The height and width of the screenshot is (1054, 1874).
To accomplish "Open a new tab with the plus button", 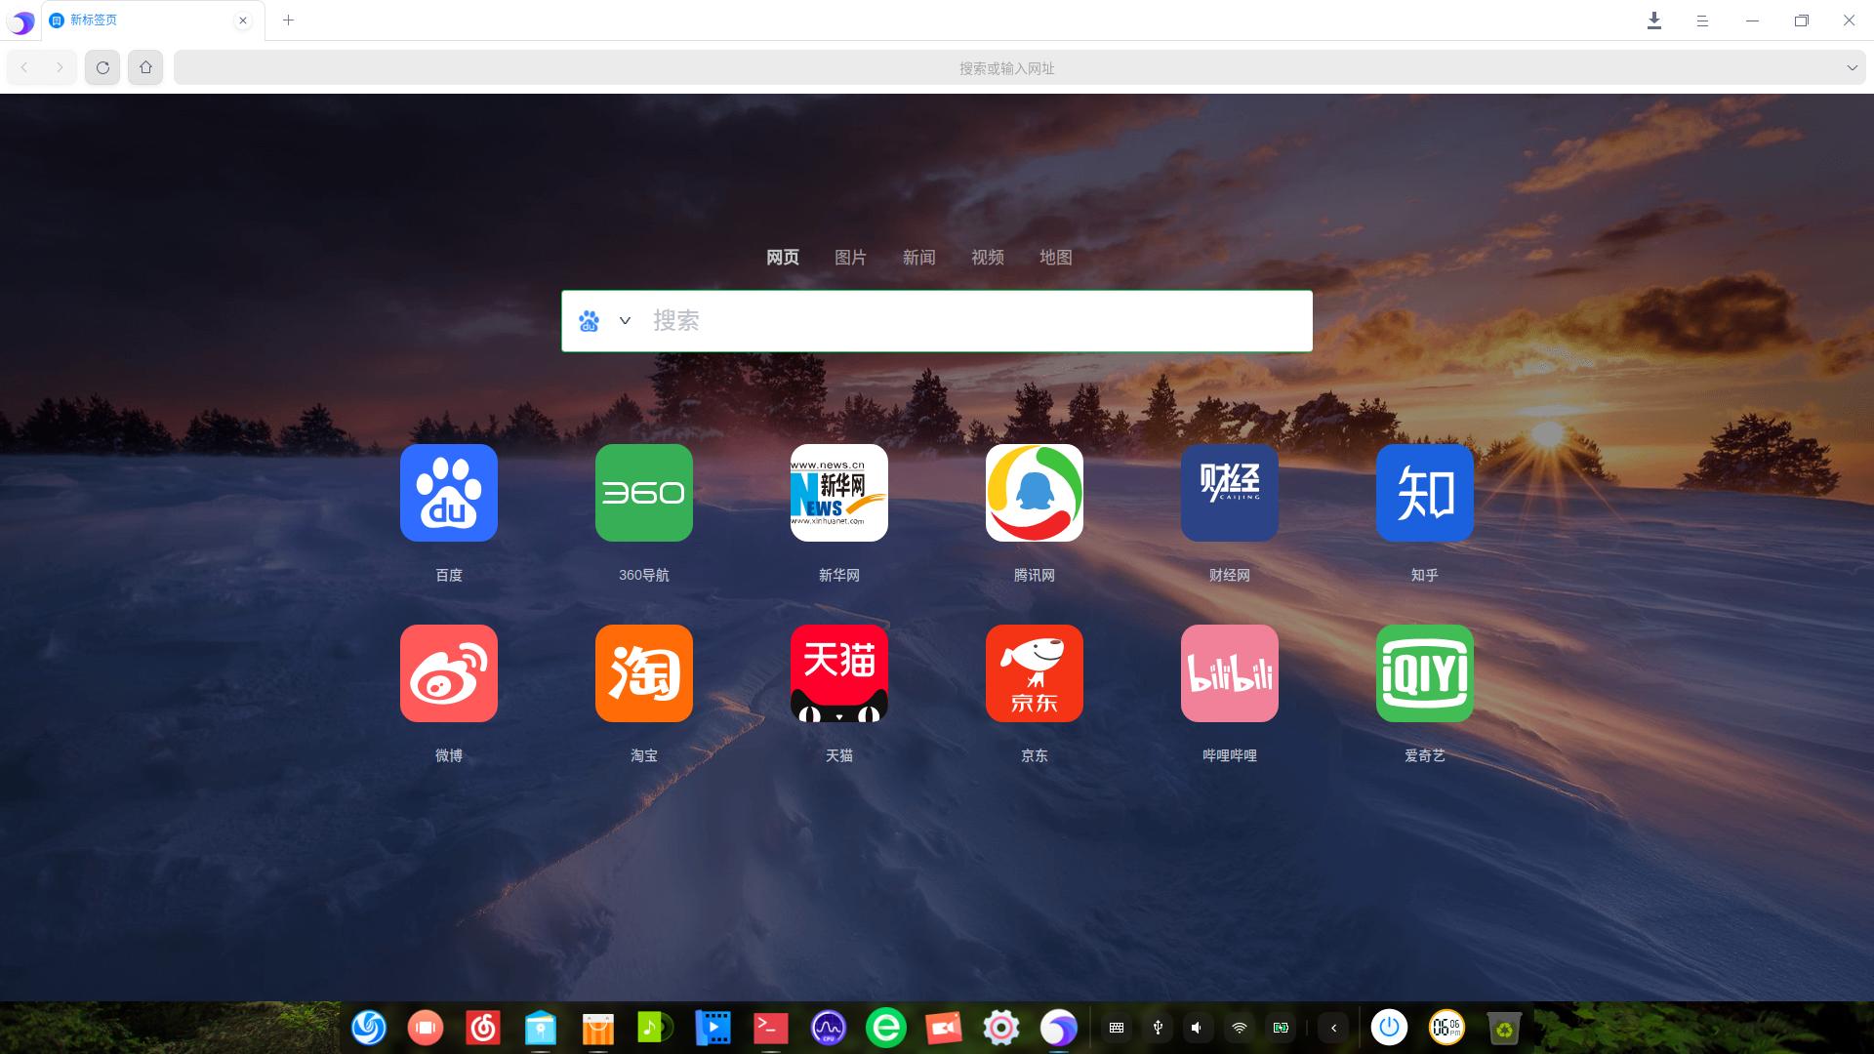I will [x=288, y=20].
